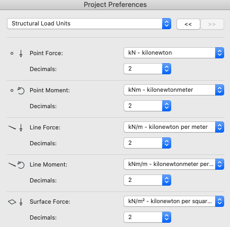Open Line Moment kNm/m unit dropdown
The image size is (230, 227).
[x=174, y=164]
